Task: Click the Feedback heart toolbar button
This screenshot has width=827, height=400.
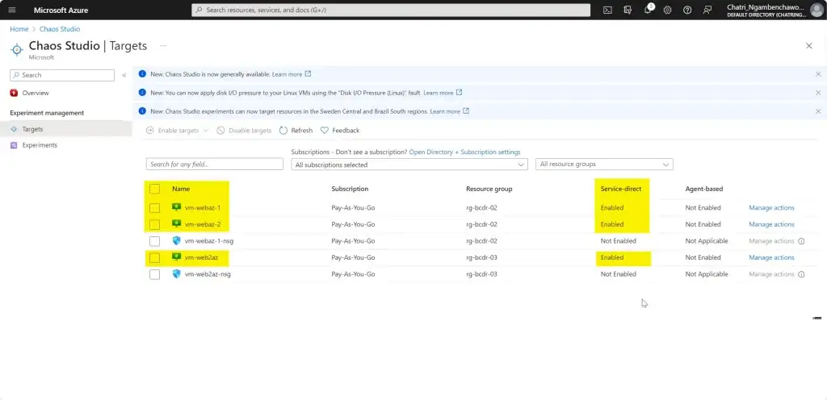Action: [340, 131]
